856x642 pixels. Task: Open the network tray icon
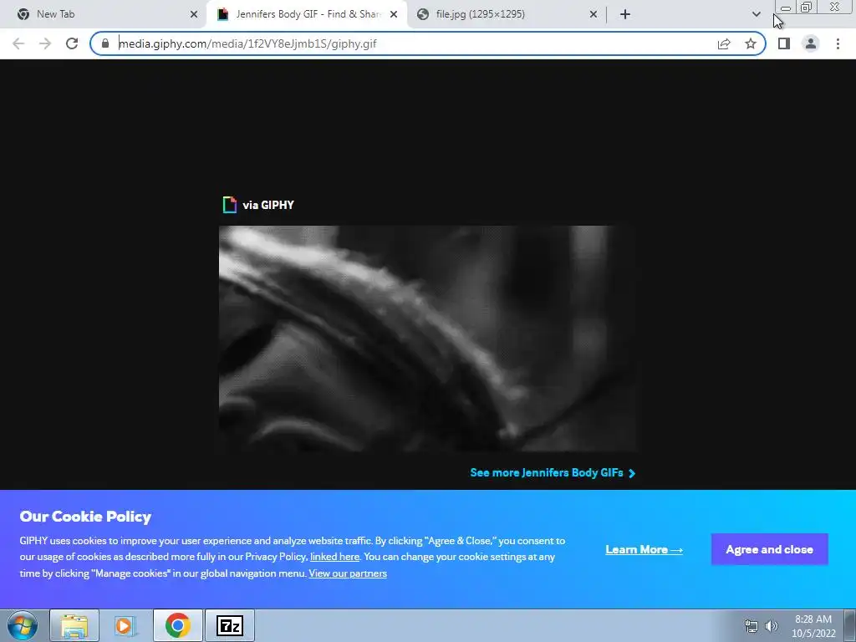[x=752, y=625]
